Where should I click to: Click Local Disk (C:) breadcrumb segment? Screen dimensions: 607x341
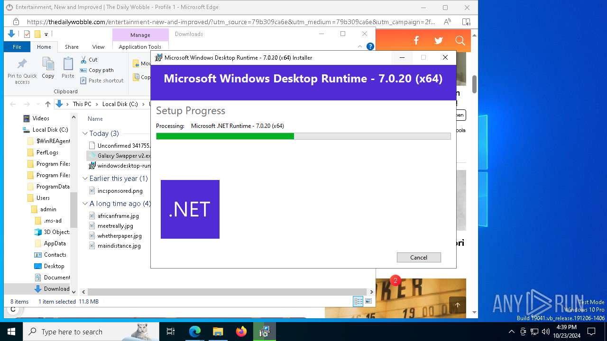[x=120, y=104]
